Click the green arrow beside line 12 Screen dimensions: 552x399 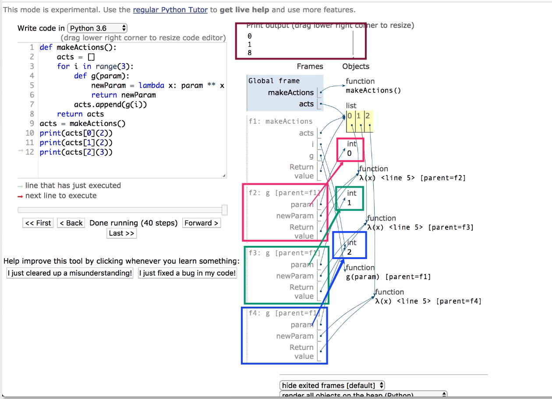pos(20,151)
